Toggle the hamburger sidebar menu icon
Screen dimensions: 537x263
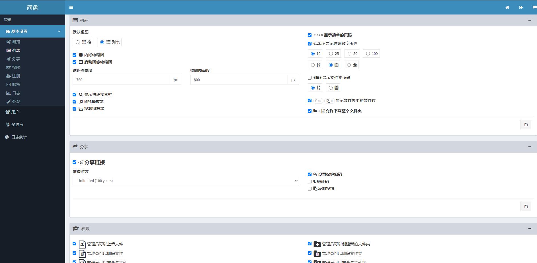pos(71,7)
